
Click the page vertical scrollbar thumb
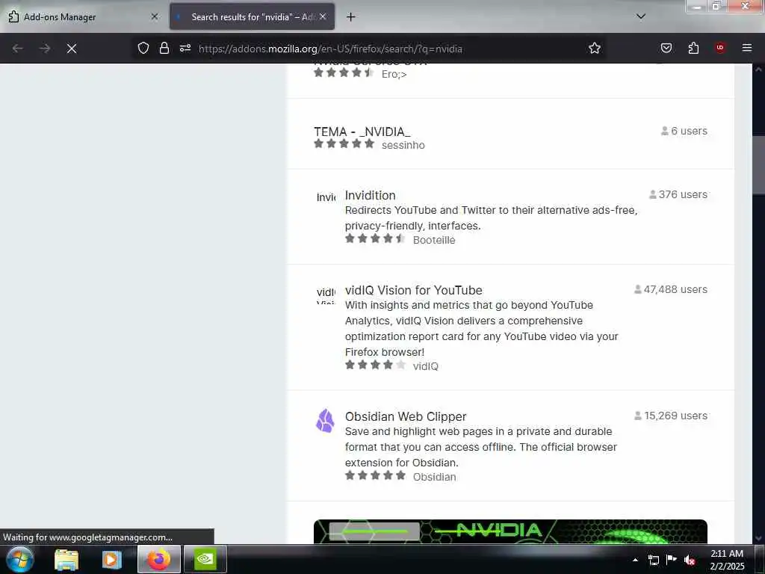(758, 165)
